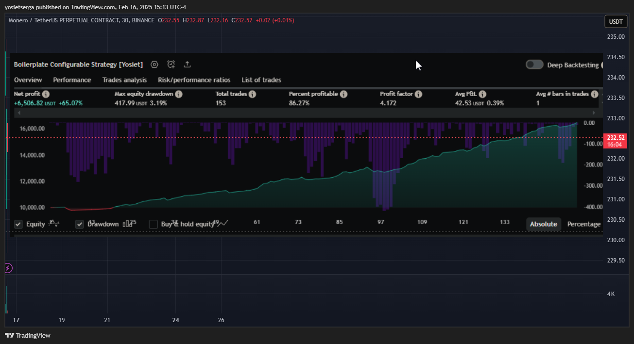
Task: Click the 16,000.00 equity axis label
Action: 33,129
